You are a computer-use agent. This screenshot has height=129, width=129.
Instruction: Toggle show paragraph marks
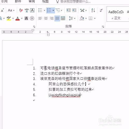coord(101,10)
